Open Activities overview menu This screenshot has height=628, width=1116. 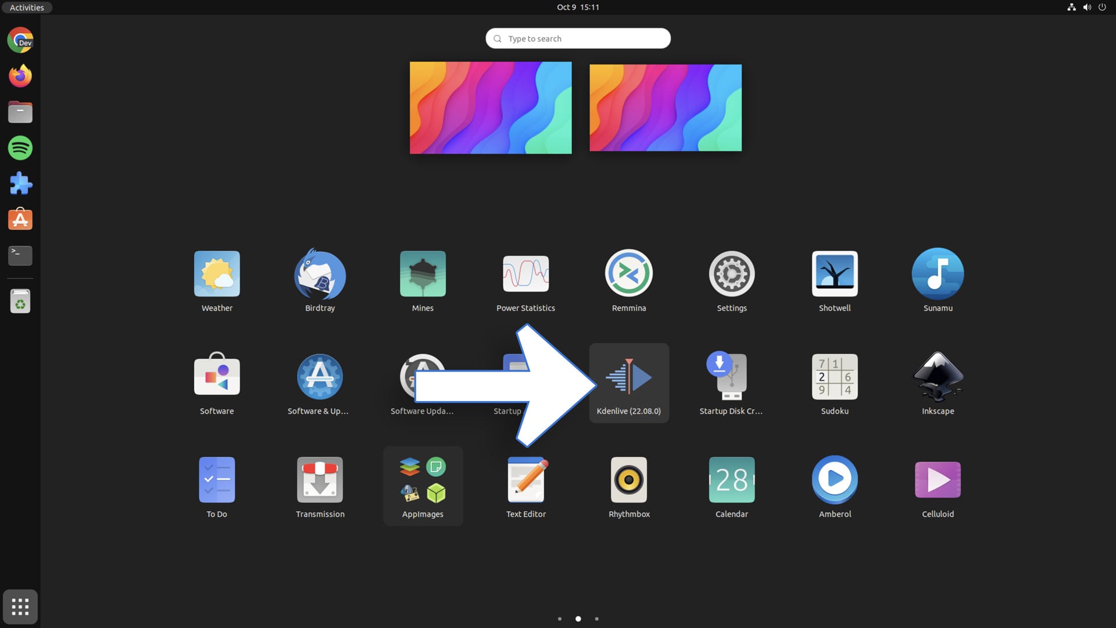pyautogui.click(x=27, y=7)
